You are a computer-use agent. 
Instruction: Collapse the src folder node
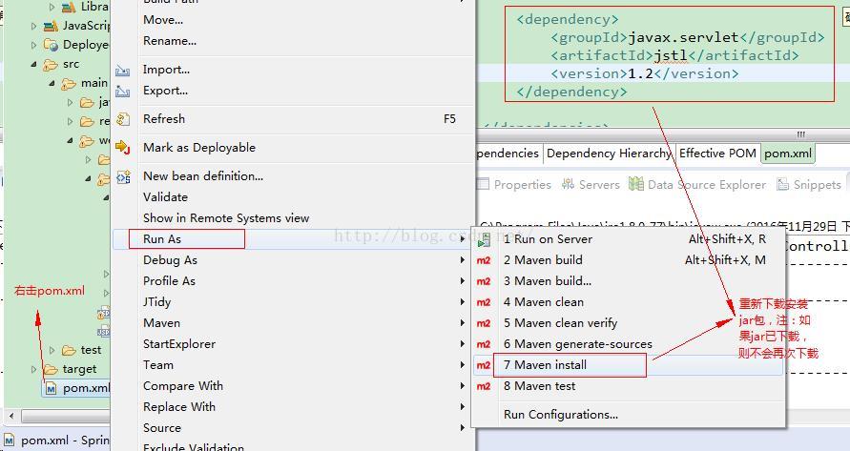click(x=33, y=64)
